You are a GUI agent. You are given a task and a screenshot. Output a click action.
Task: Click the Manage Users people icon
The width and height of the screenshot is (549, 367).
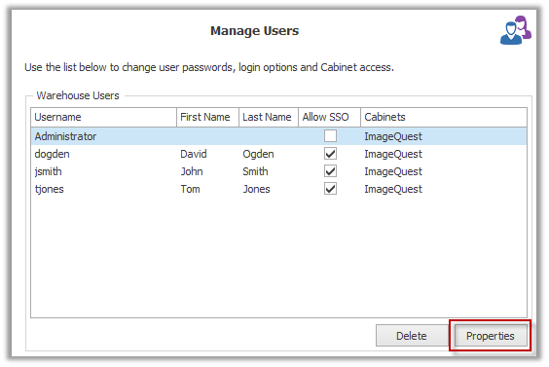coord(515,30)
